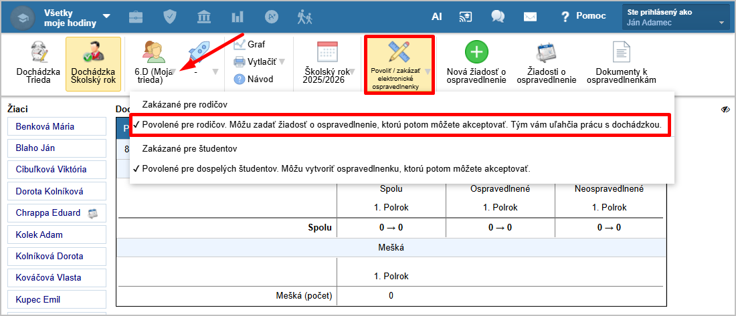Select Zakázané pre študentov option
Screen dimensions: 736x316
pos(190,148)
